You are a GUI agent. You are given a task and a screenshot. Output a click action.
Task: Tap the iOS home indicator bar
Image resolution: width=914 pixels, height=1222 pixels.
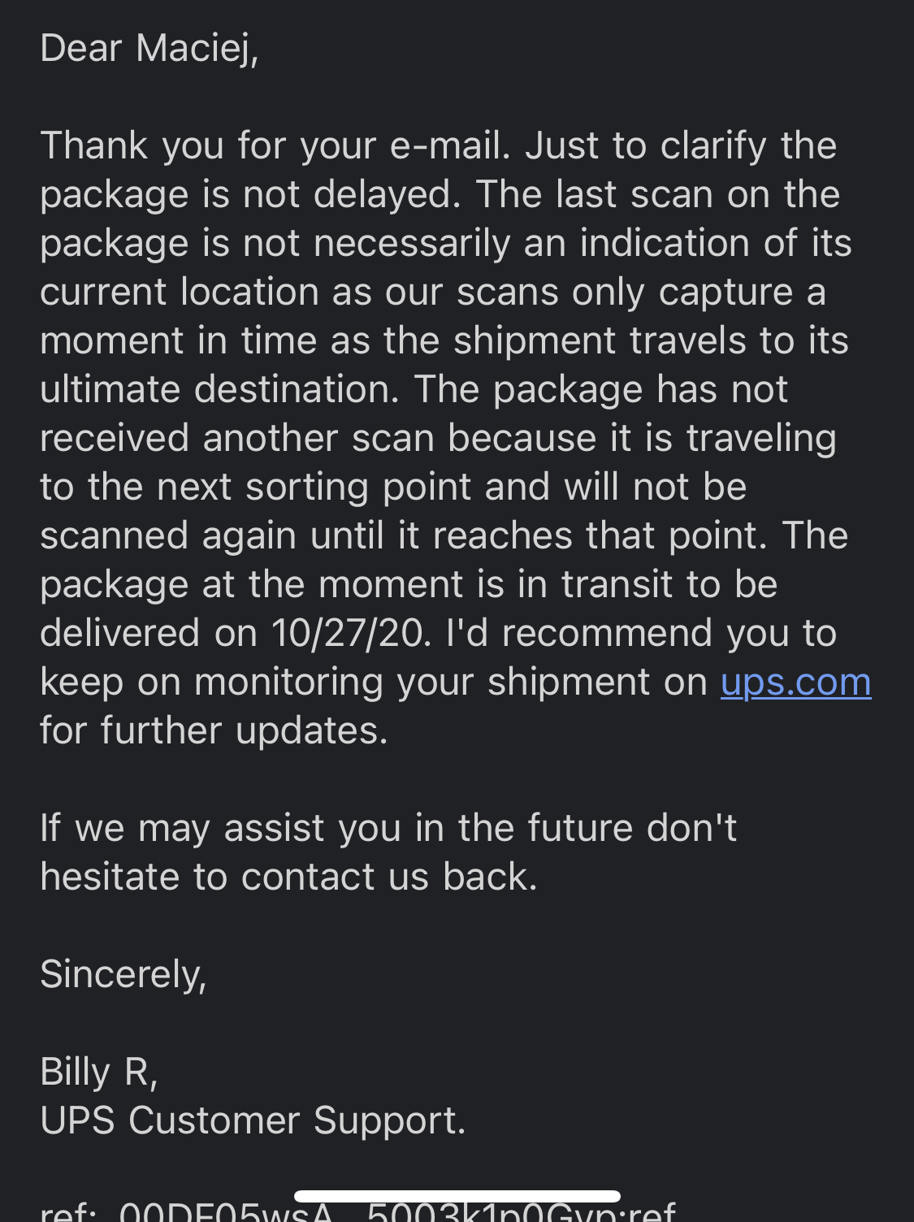[x=457, y=1196]
